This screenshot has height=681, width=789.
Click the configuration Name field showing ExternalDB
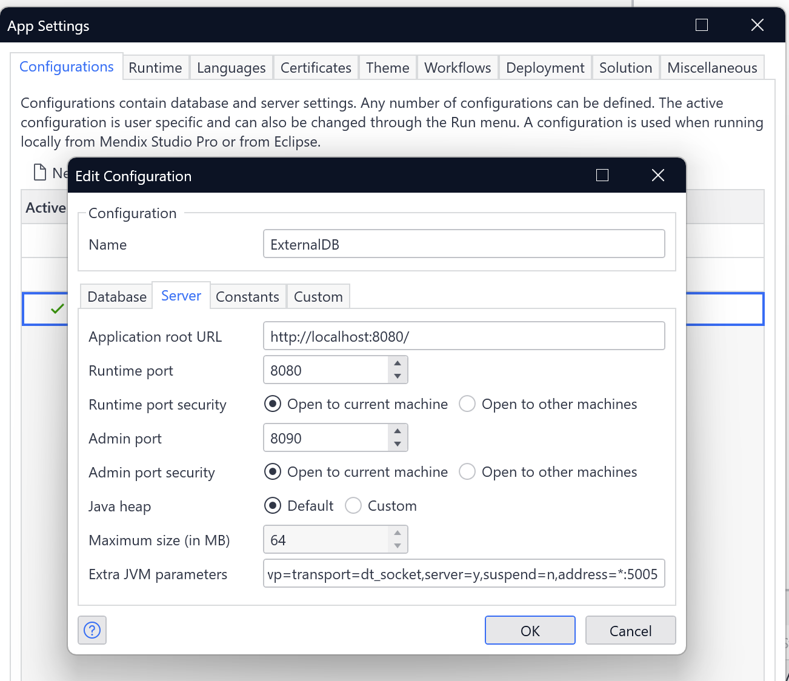(x=464, y=244)
